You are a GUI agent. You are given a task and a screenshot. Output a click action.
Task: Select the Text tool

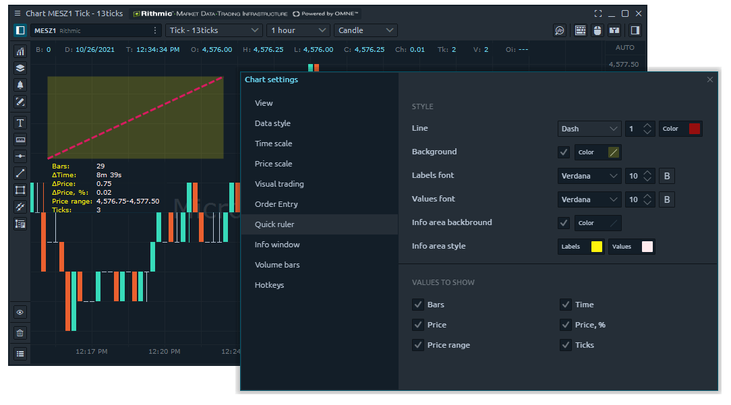20,123
